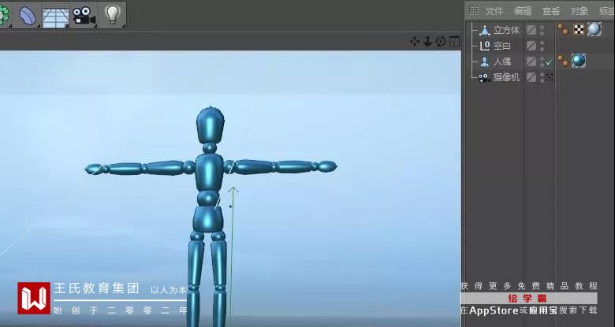This screenshot has height=327, width=615.
Task: Click the green Y-axis arrow handle
Action: point(233,191)
